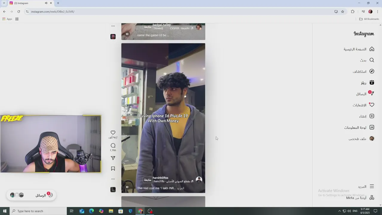This screenshot has height=215, width=382.
Task: Mute the Instagram tab audio
Action: point(46,3)
